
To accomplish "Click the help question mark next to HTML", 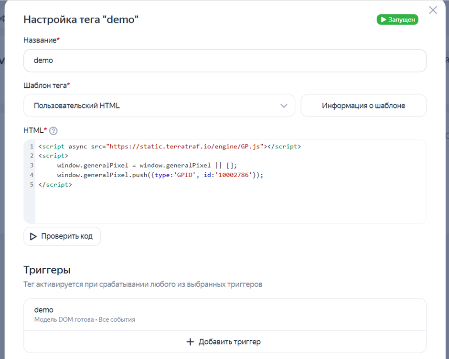I will (x=53, y=131).
